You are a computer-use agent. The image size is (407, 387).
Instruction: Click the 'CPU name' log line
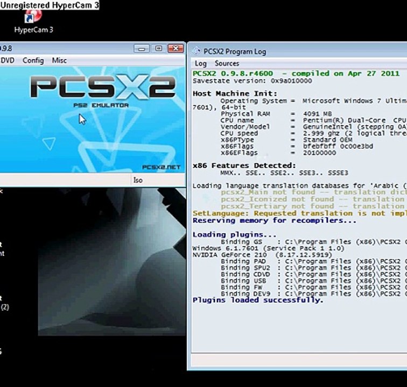pos(313,120)
